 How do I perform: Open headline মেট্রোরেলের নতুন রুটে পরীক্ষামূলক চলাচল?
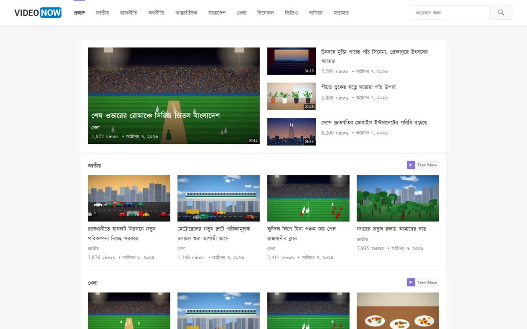214,233
